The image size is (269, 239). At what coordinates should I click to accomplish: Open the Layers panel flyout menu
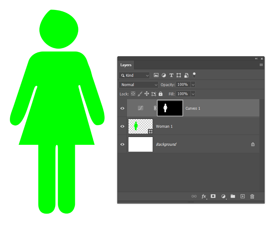coord(261,65)
